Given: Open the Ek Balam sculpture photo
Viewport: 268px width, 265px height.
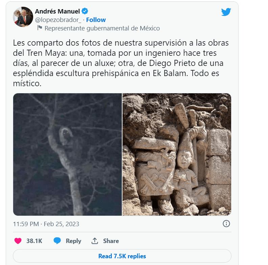Looking at the screenshot, I should coord(177,154).
